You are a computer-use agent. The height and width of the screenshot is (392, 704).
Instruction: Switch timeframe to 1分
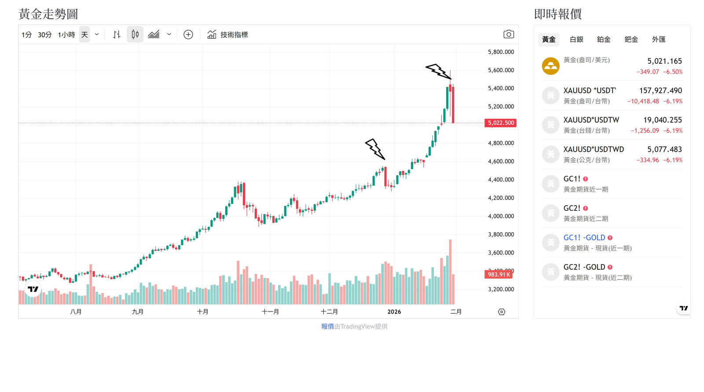26,34
